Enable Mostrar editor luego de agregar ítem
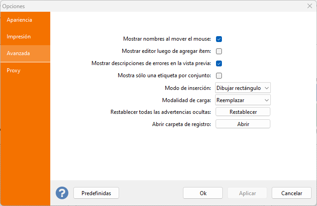The height and width of the screenshot is (206, 317). coord(219,51)
